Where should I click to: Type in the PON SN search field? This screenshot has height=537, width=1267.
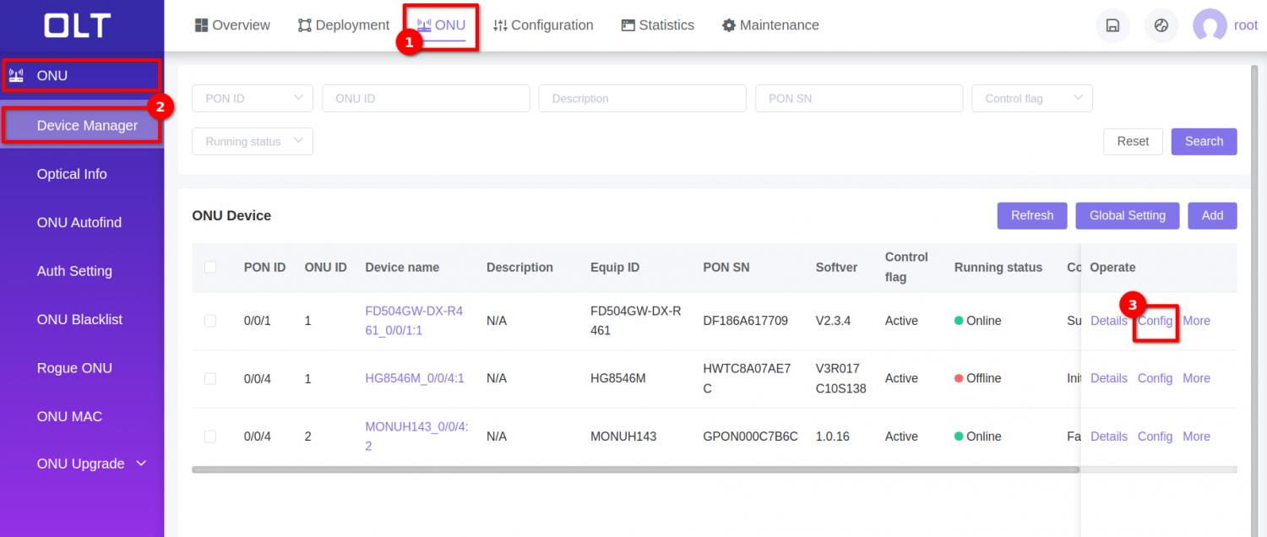(858, 98)
